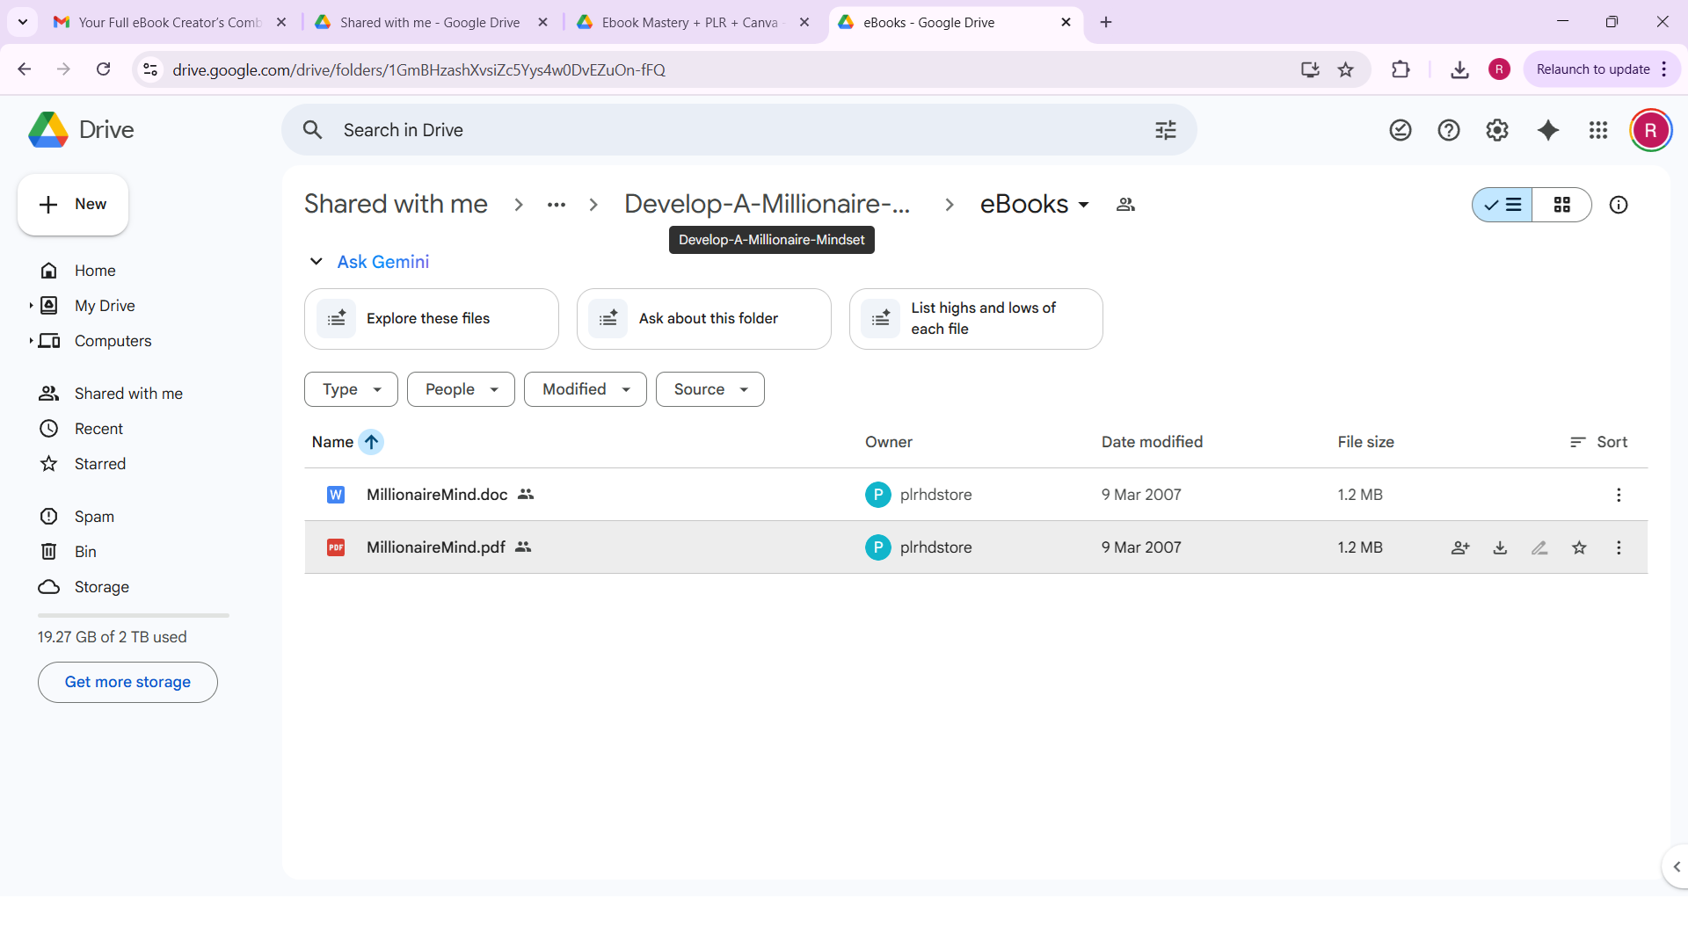Image resolution: width=1688 pixels, height=949 pixels.
Task: Open the Google apps grid
Action: coord(1599,129)
